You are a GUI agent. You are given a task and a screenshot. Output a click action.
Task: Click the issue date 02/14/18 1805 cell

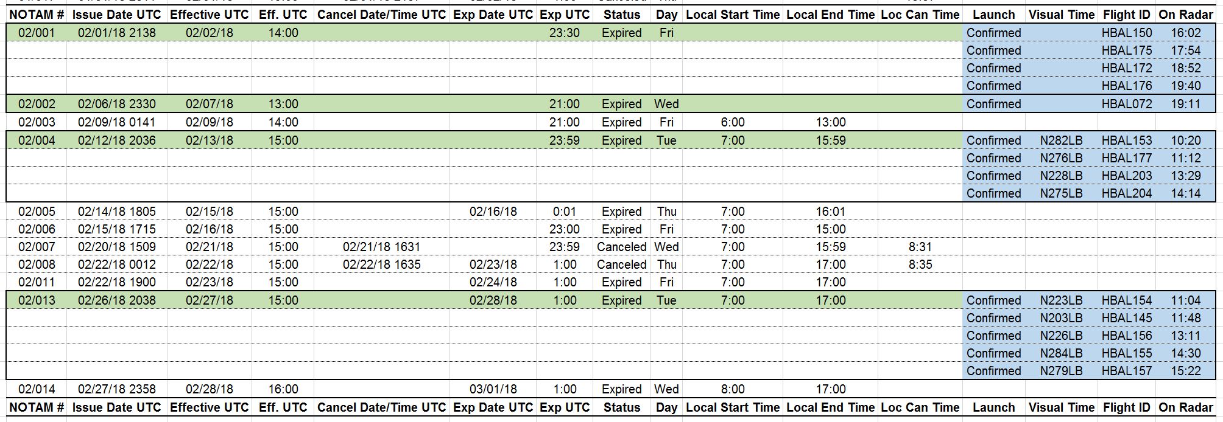[117, 212]
